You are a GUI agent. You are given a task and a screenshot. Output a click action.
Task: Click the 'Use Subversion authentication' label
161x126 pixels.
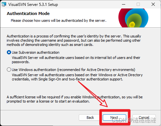(35, 52)
